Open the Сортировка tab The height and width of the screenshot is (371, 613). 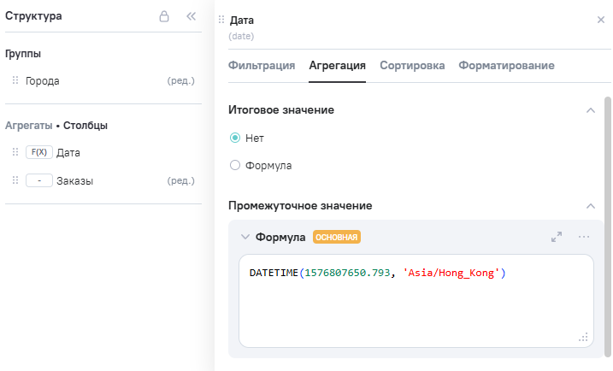[412, 66]
